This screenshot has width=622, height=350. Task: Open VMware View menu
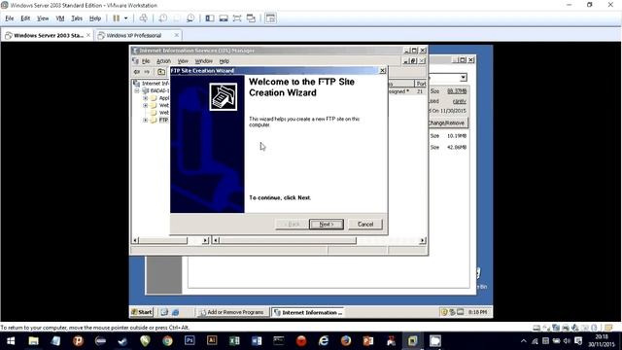tap(43, 18)
